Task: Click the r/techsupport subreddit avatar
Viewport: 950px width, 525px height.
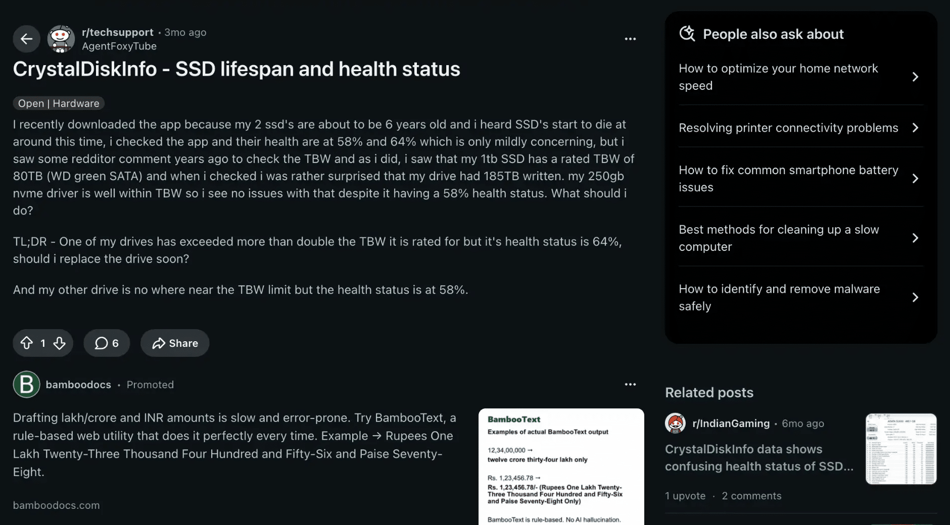Action: click(61, 39)
